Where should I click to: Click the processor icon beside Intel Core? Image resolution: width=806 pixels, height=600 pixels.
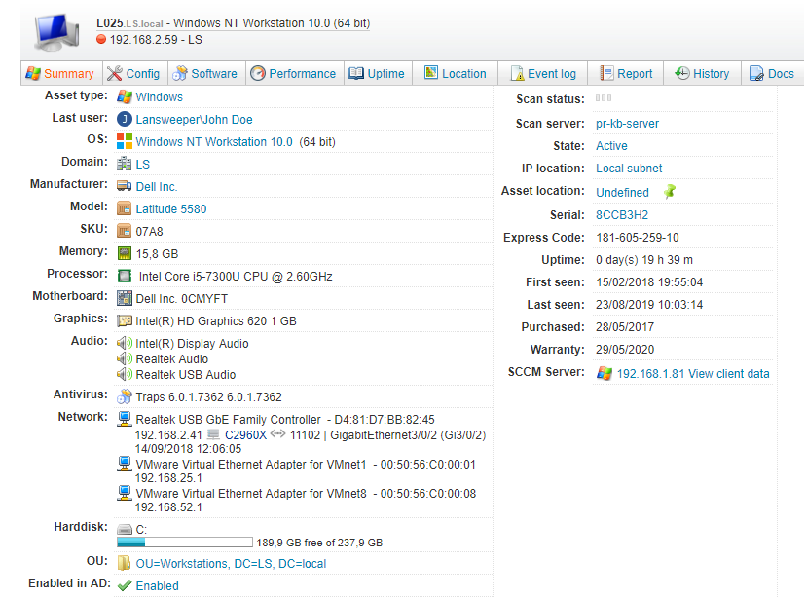125,276
